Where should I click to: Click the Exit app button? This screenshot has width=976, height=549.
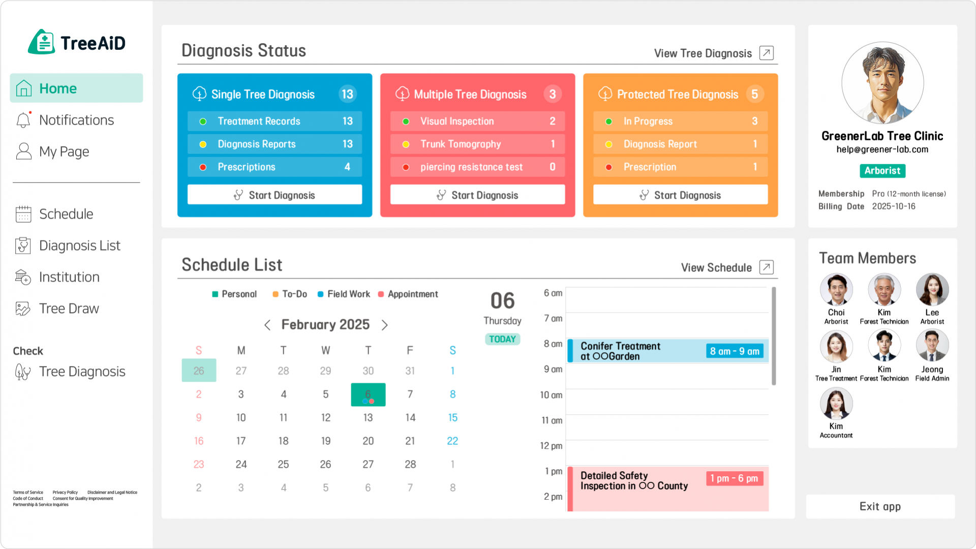pyautogui.click(x=880, y=506)
